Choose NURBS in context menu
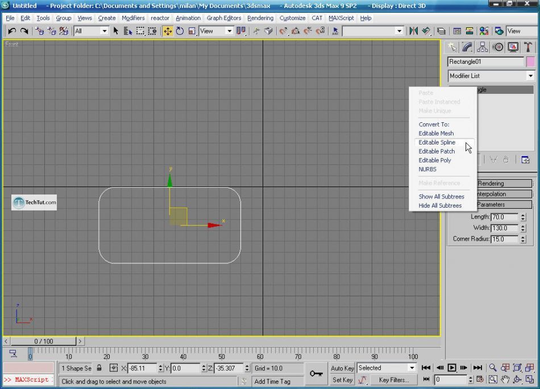 [427, 169]
